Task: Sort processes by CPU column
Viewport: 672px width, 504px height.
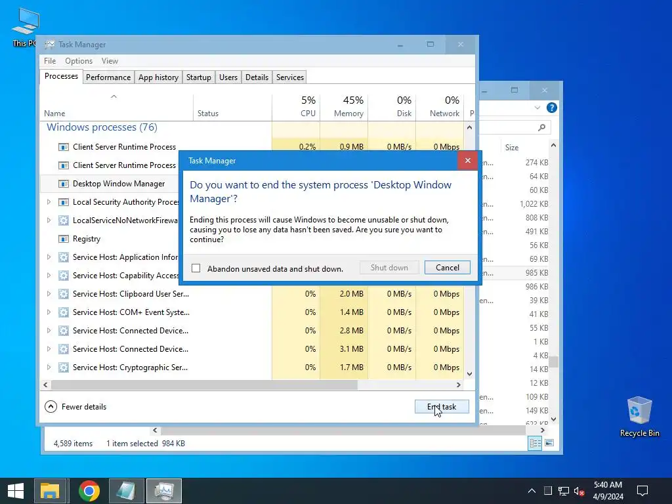Action: pos(296,107)
